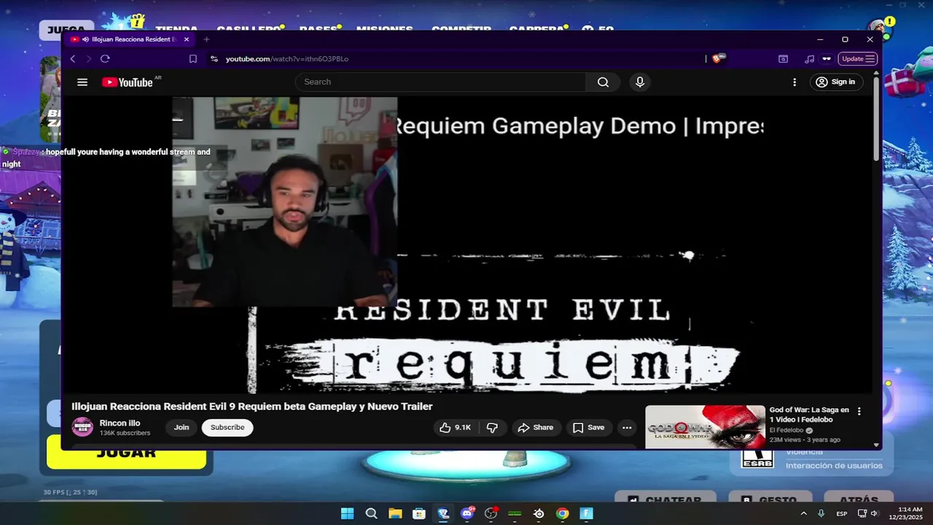The image size is (933, 525).
Task: Click the microphone tray icon
Action: coord(821,513)
